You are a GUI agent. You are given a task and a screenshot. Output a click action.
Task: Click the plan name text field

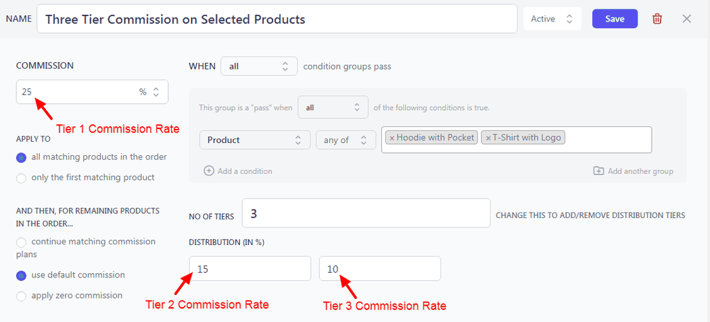pos(277,20)
